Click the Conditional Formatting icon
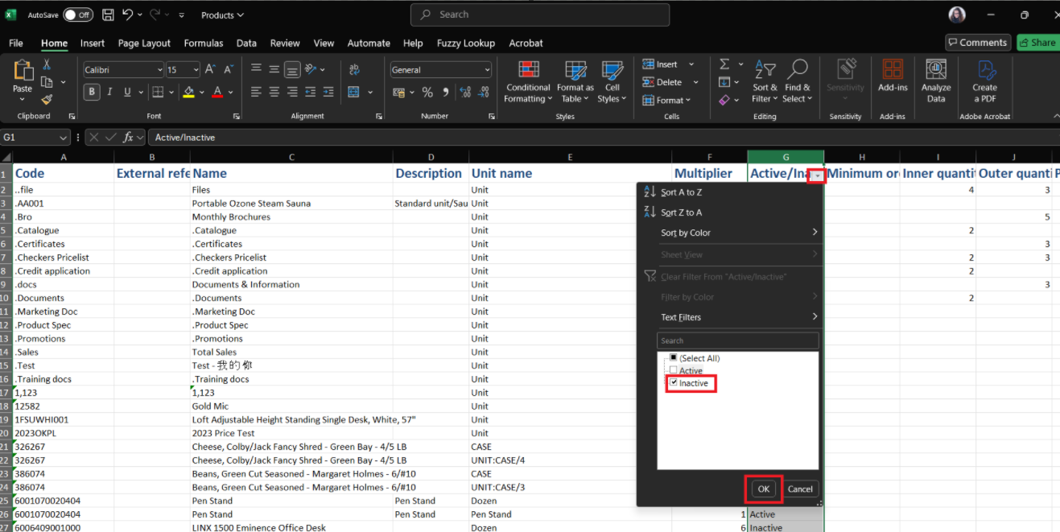This screenshot has height=532, width=1060. (528, 71)
